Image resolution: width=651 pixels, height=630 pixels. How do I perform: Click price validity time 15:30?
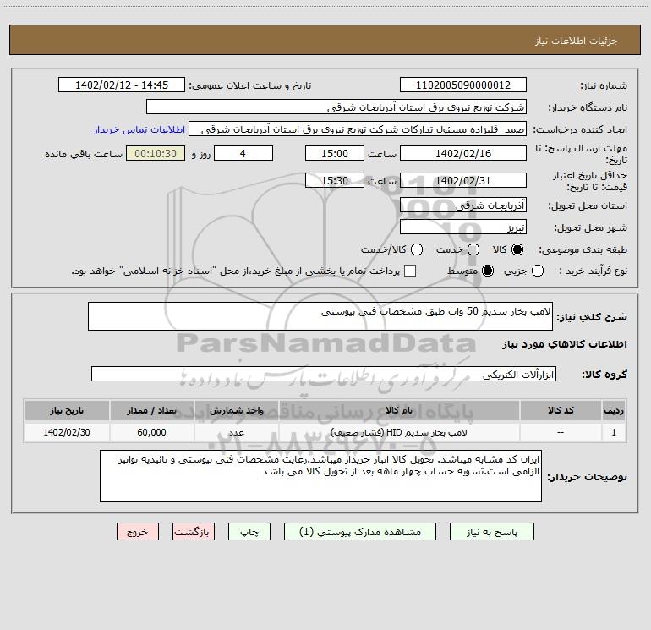click(335, 181)
